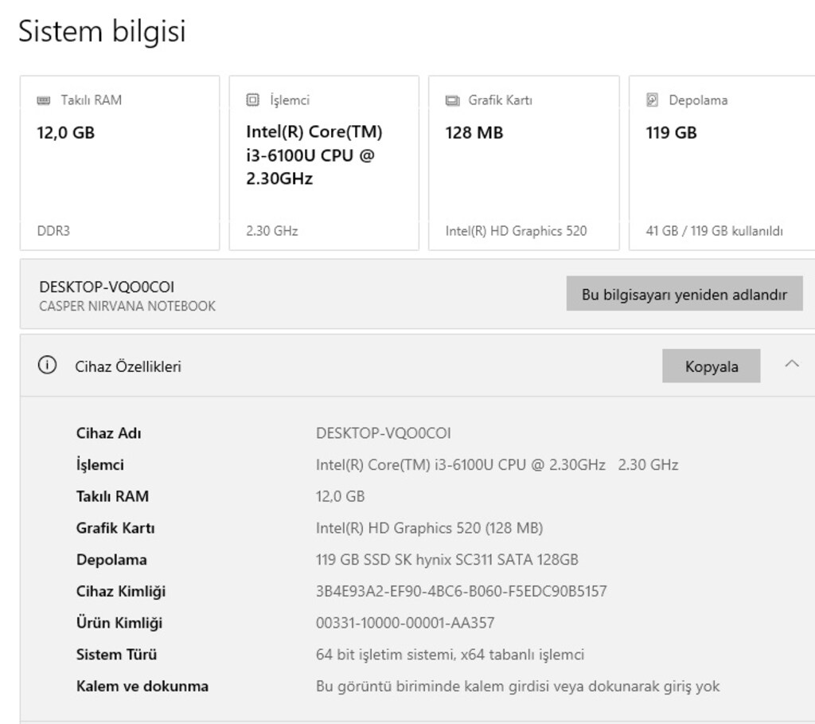The width and height of the screenshot is (815, 724).
Task: Click the Ürün Kimliği label
Action: point(119,623)
